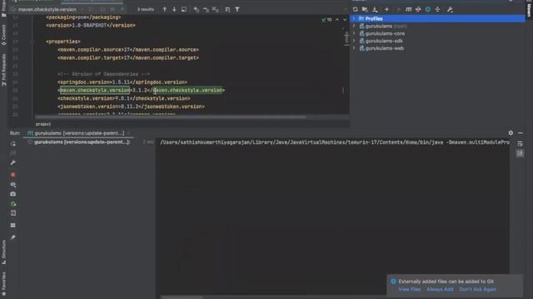Click Don't Ask Again in notification
The height and width of the screenshot is (299, 533).
(x=477, y=289)
